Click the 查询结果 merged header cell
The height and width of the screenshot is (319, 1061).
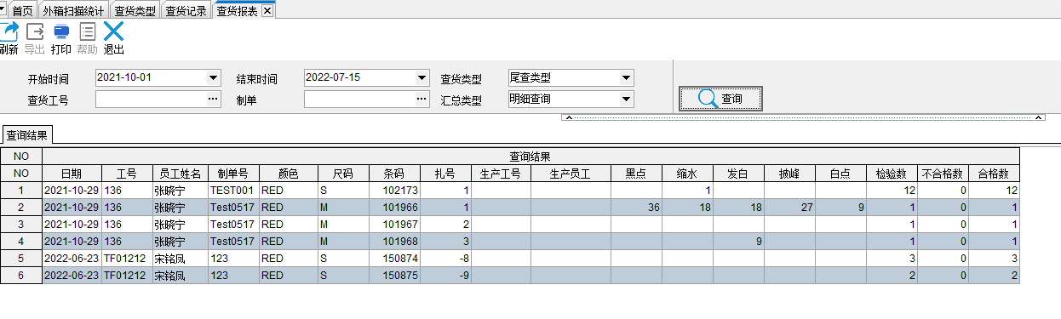tap(530, 157)
